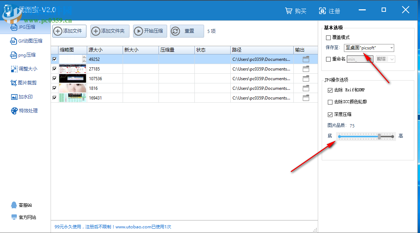This screenshot has width=420, height=233.
Task: Click 添加文件夹 add folder button
Action: [110, 31]
